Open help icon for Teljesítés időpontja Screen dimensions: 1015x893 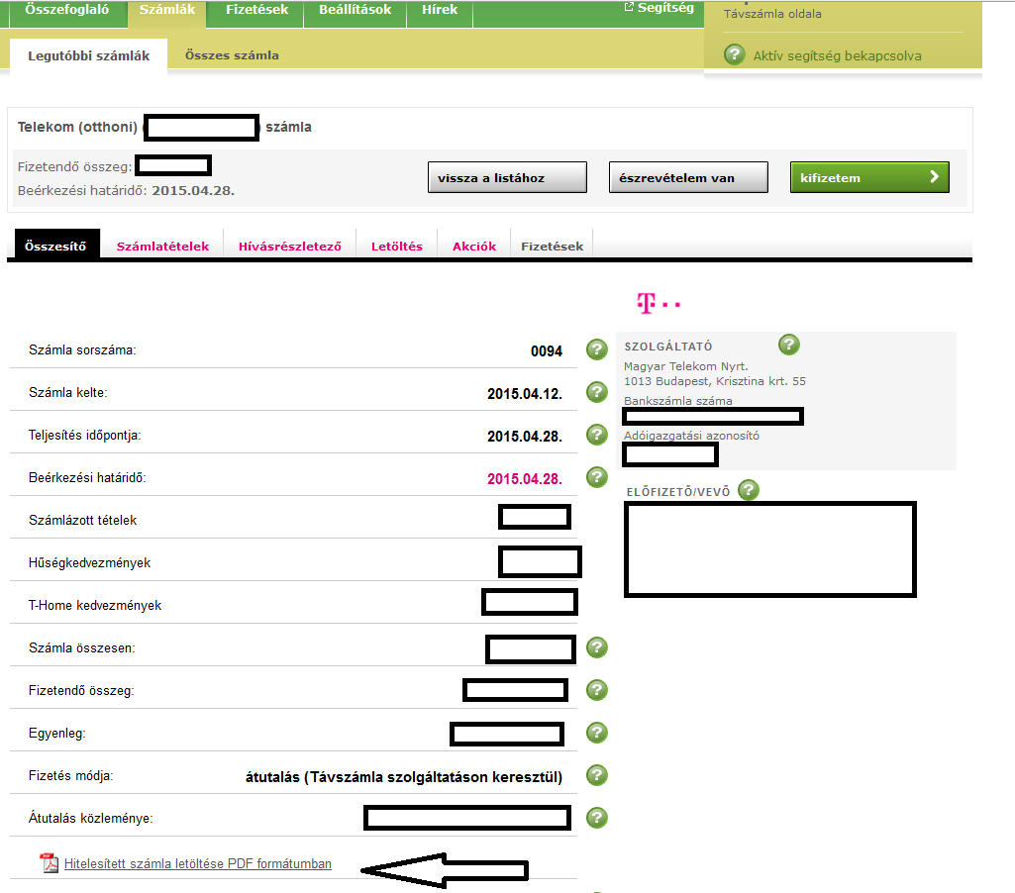click(x=597, y=435)
